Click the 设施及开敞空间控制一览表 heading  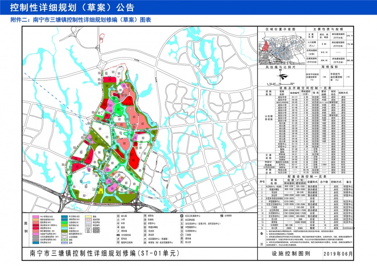(305, 88)
